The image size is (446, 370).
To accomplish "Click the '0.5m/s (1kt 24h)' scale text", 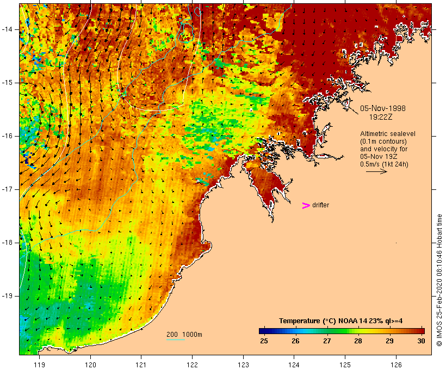I will 385,164.
